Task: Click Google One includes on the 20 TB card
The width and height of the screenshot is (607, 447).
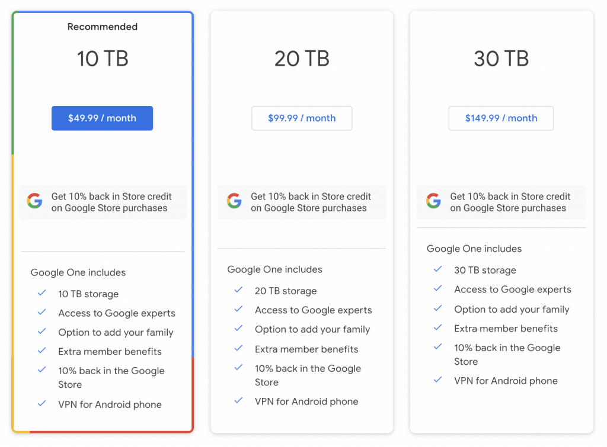Action: pos(275,269)
